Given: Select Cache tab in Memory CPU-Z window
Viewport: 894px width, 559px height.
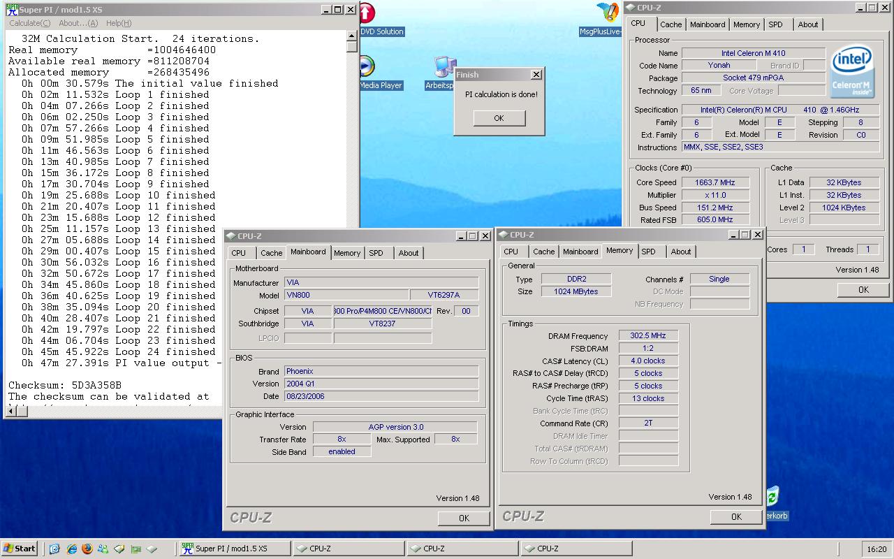Looking at the screenshot, I should pyautogui.click(x=543, y=252).
